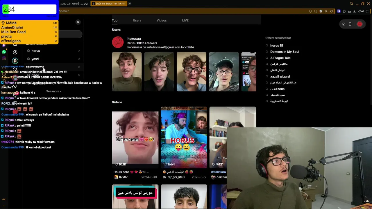
Task: Click the pin icon in the address bar
Action: point(310,11)
